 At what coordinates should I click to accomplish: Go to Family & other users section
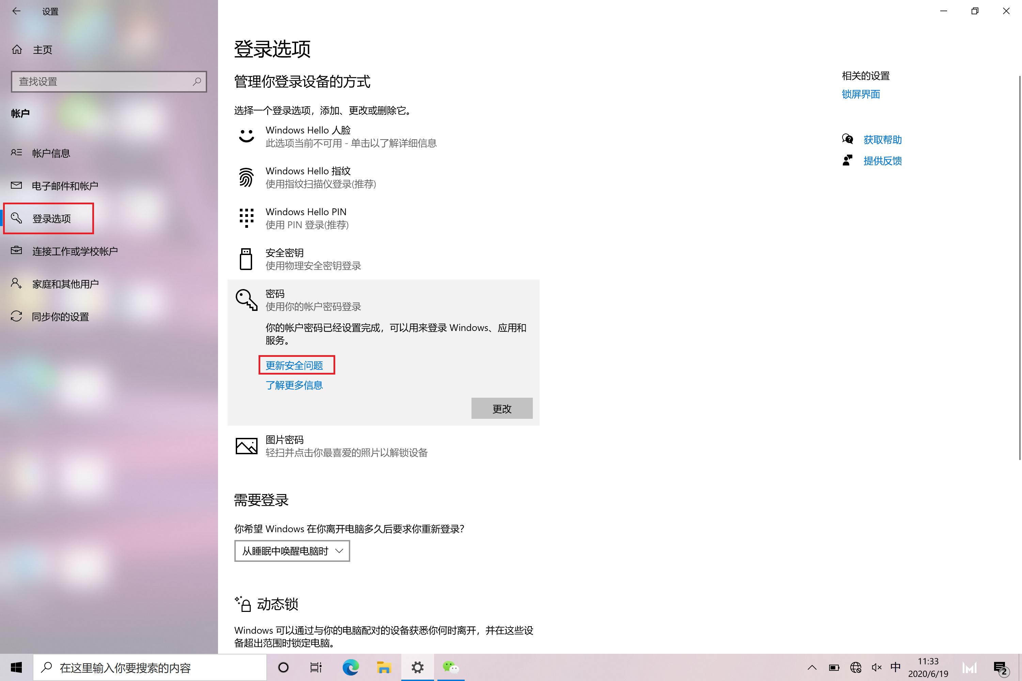click(65, 284)
